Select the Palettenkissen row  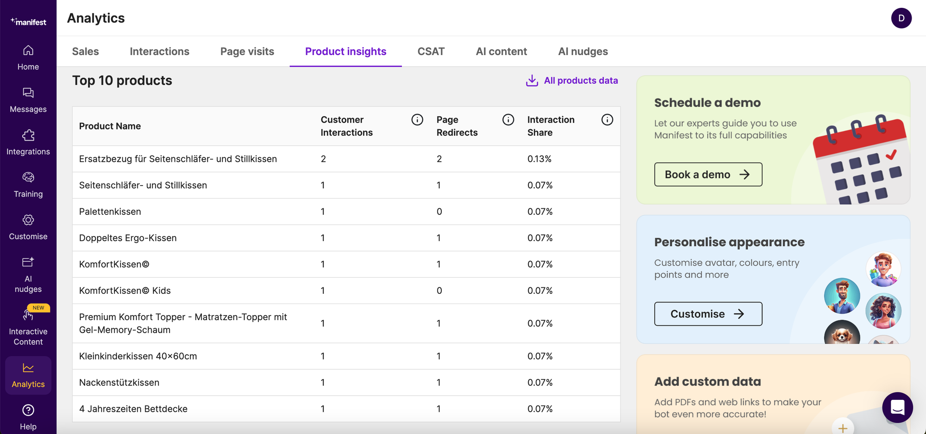pos(346,211)
